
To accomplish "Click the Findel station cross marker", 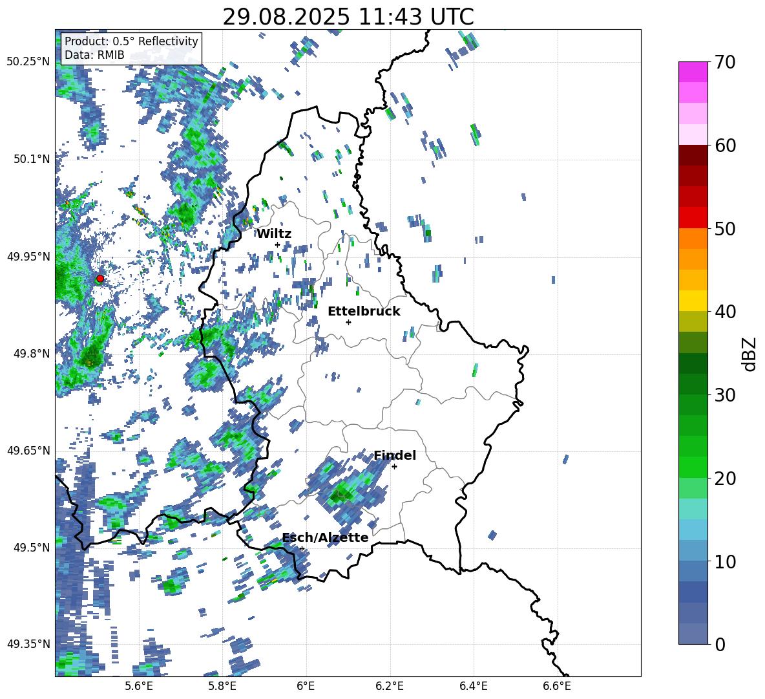I will [x=394, y=467].
